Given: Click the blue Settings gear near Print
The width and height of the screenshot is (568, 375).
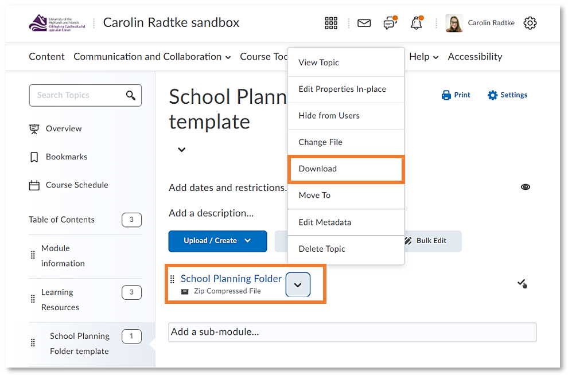Looking at the screenshot, I should coord(492,95).
